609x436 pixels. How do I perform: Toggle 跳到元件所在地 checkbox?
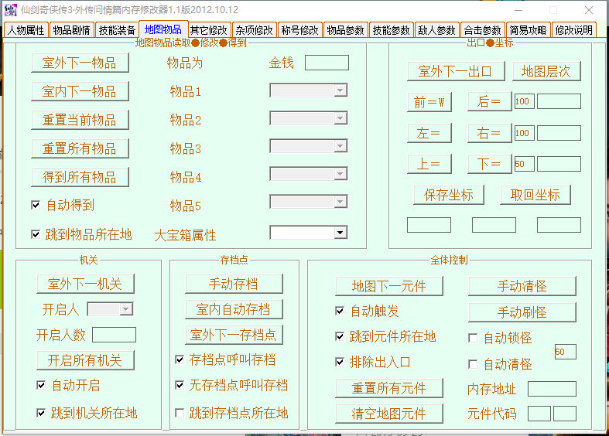click(340, 336)
